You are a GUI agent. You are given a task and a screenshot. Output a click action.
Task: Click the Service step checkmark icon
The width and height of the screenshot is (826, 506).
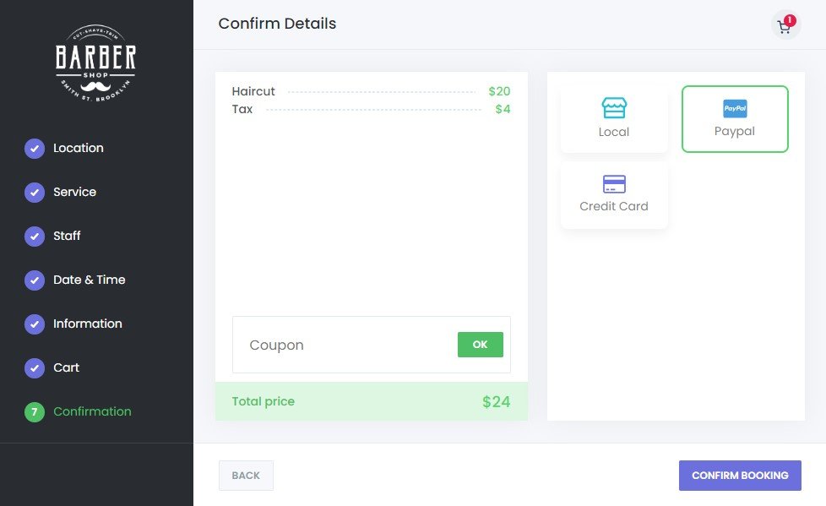(x=35, y=193)
